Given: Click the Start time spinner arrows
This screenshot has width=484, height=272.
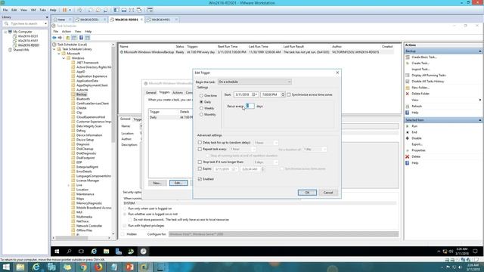Looking at the screenshot, I should (283, 94).
